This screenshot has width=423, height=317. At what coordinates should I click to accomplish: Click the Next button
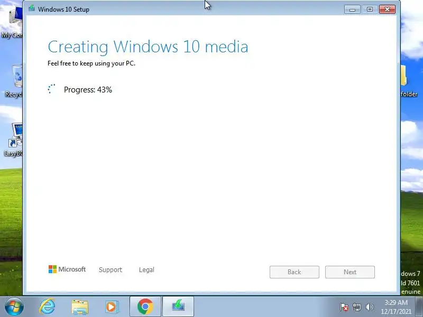pyautogui.click(x=350, y=272)
